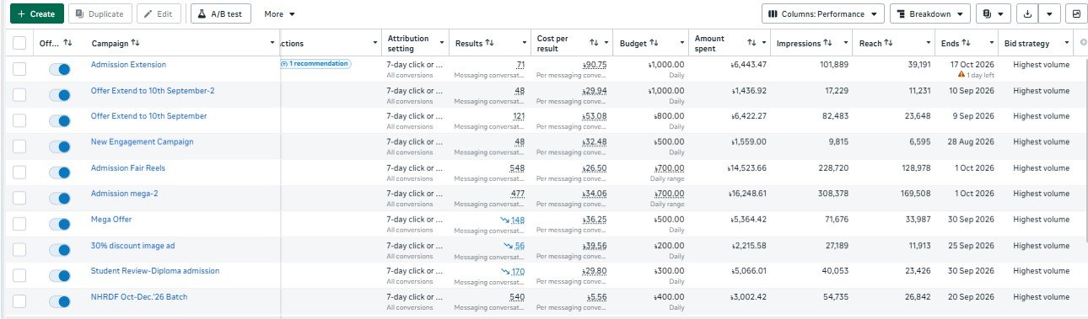Click the add column plus icon
The image size is (1088, 319).
click(1083, 42)
